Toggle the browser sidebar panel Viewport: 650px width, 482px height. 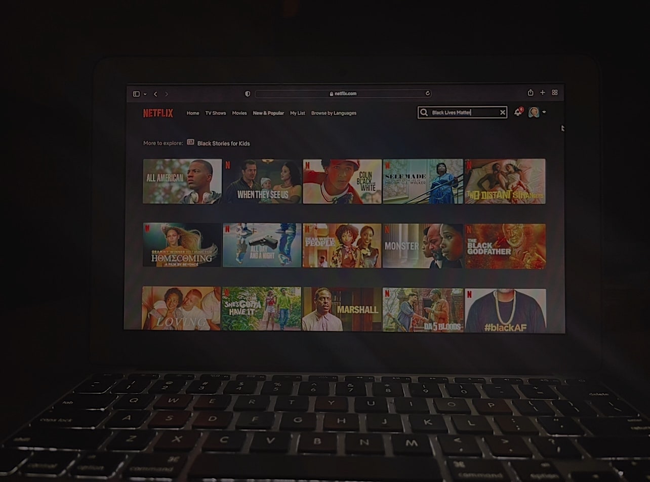point(136,93)
